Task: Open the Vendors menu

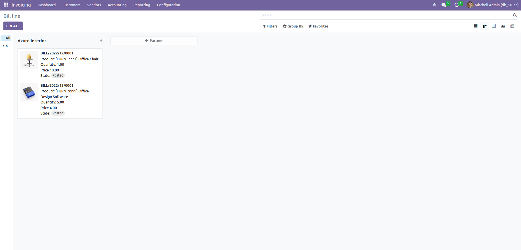Action: click(x=94, y=5)
